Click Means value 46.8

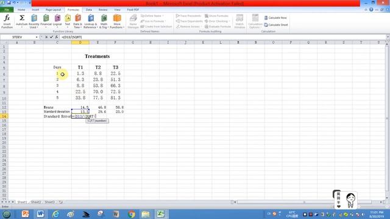coord(102,107)
